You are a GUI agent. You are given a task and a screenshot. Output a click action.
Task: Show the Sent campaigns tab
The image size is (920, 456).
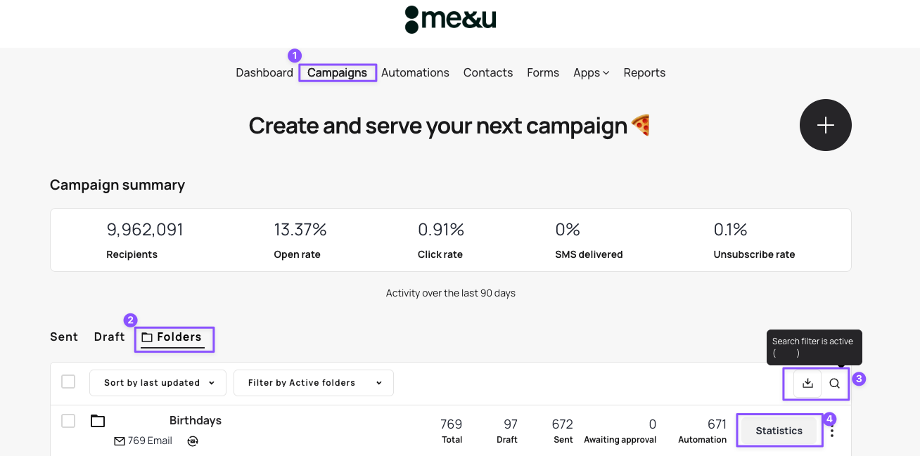pos(64,337)
